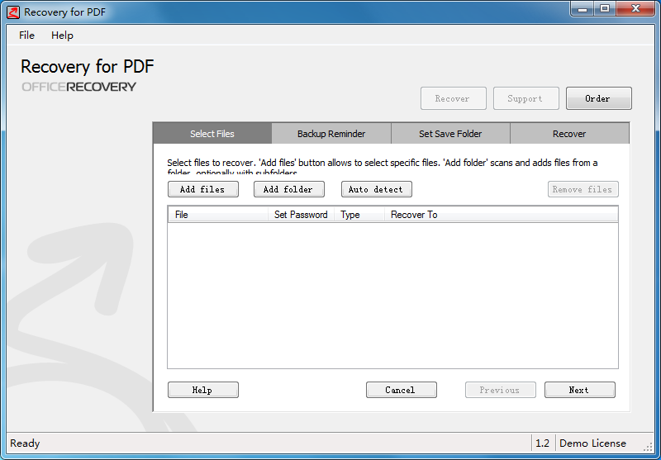Click the Help button at the bottom
661x460 pixels.
pyautogui.click(x=203, y=390)
